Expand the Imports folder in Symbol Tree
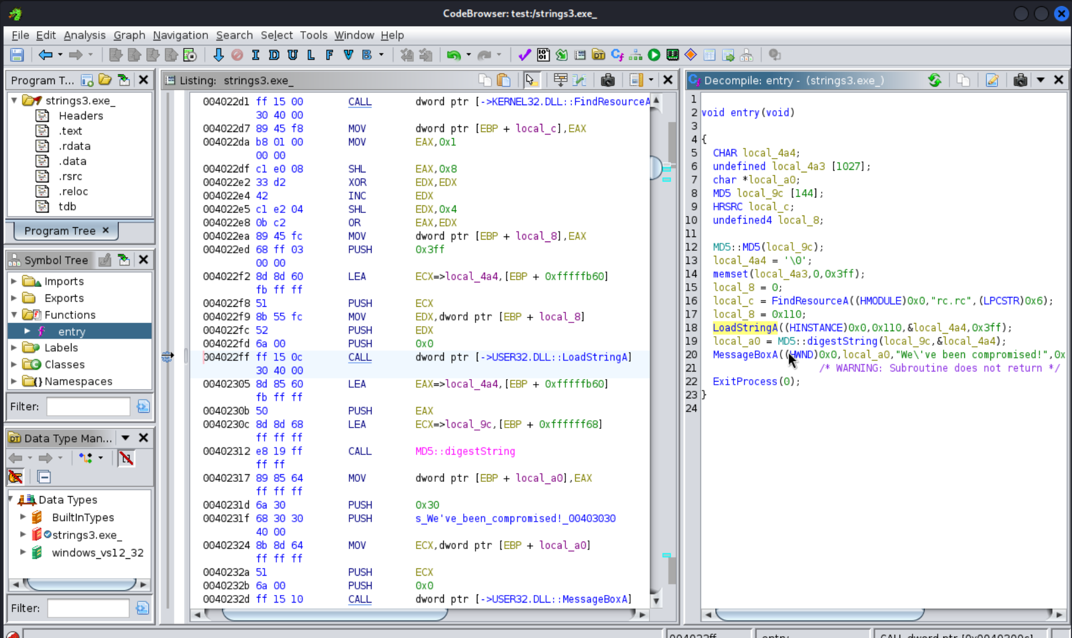This screenshot has width=1072, height=638. 14,281
